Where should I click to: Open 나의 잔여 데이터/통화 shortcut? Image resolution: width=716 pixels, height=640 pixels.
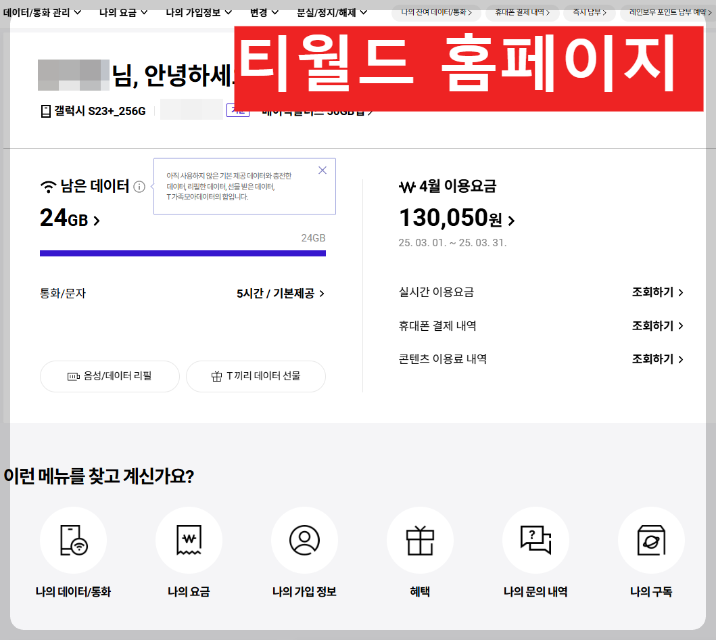436,12
